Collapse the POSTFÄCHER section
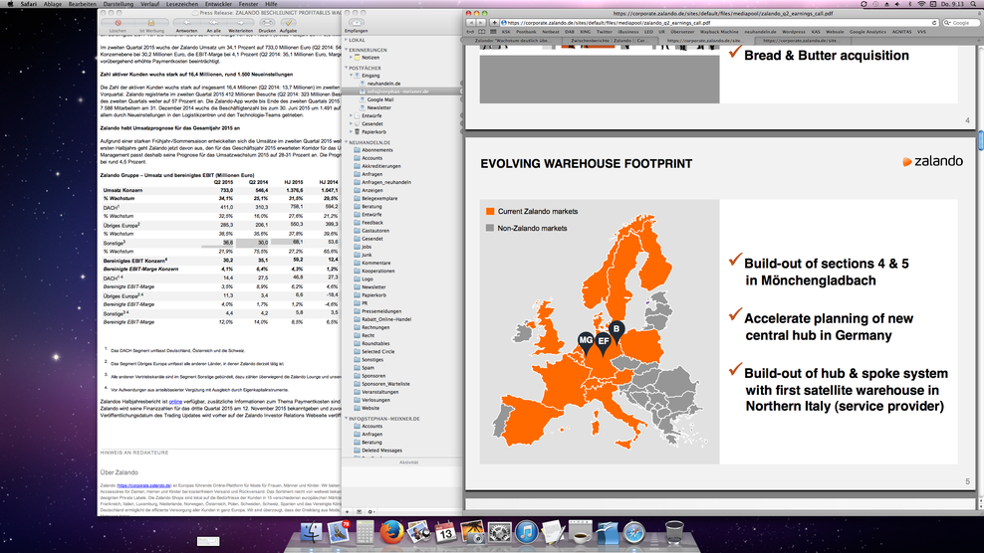Image resolution: width=984 pixels, height=553 pixels. click(x=346, y=68)
